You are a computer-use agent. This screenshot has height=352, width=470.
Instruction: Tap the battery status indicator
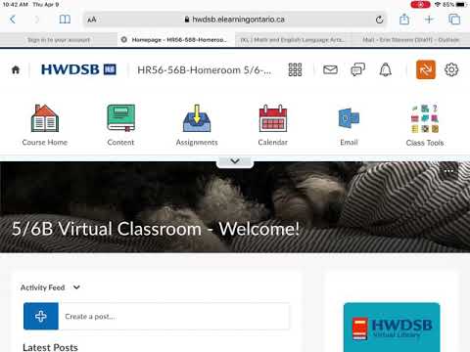[x=461, y=5]
